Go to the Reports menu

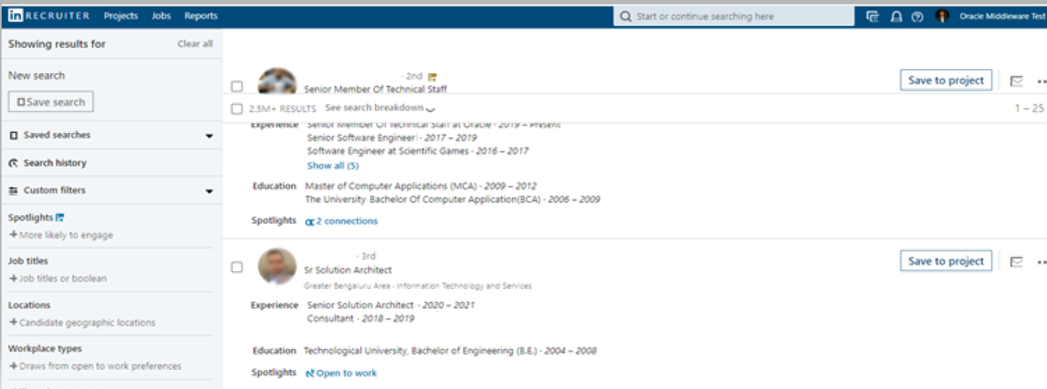tap(200, 16)
